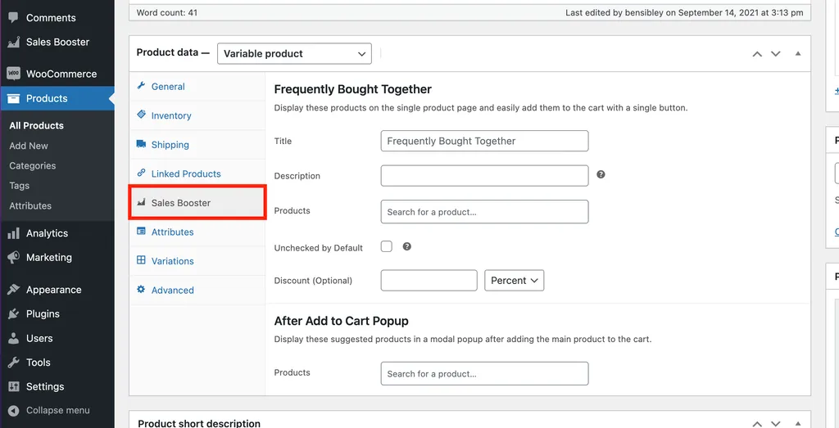
Task: Click the Appearance paintbrush icon
Action: click(13, 290)
